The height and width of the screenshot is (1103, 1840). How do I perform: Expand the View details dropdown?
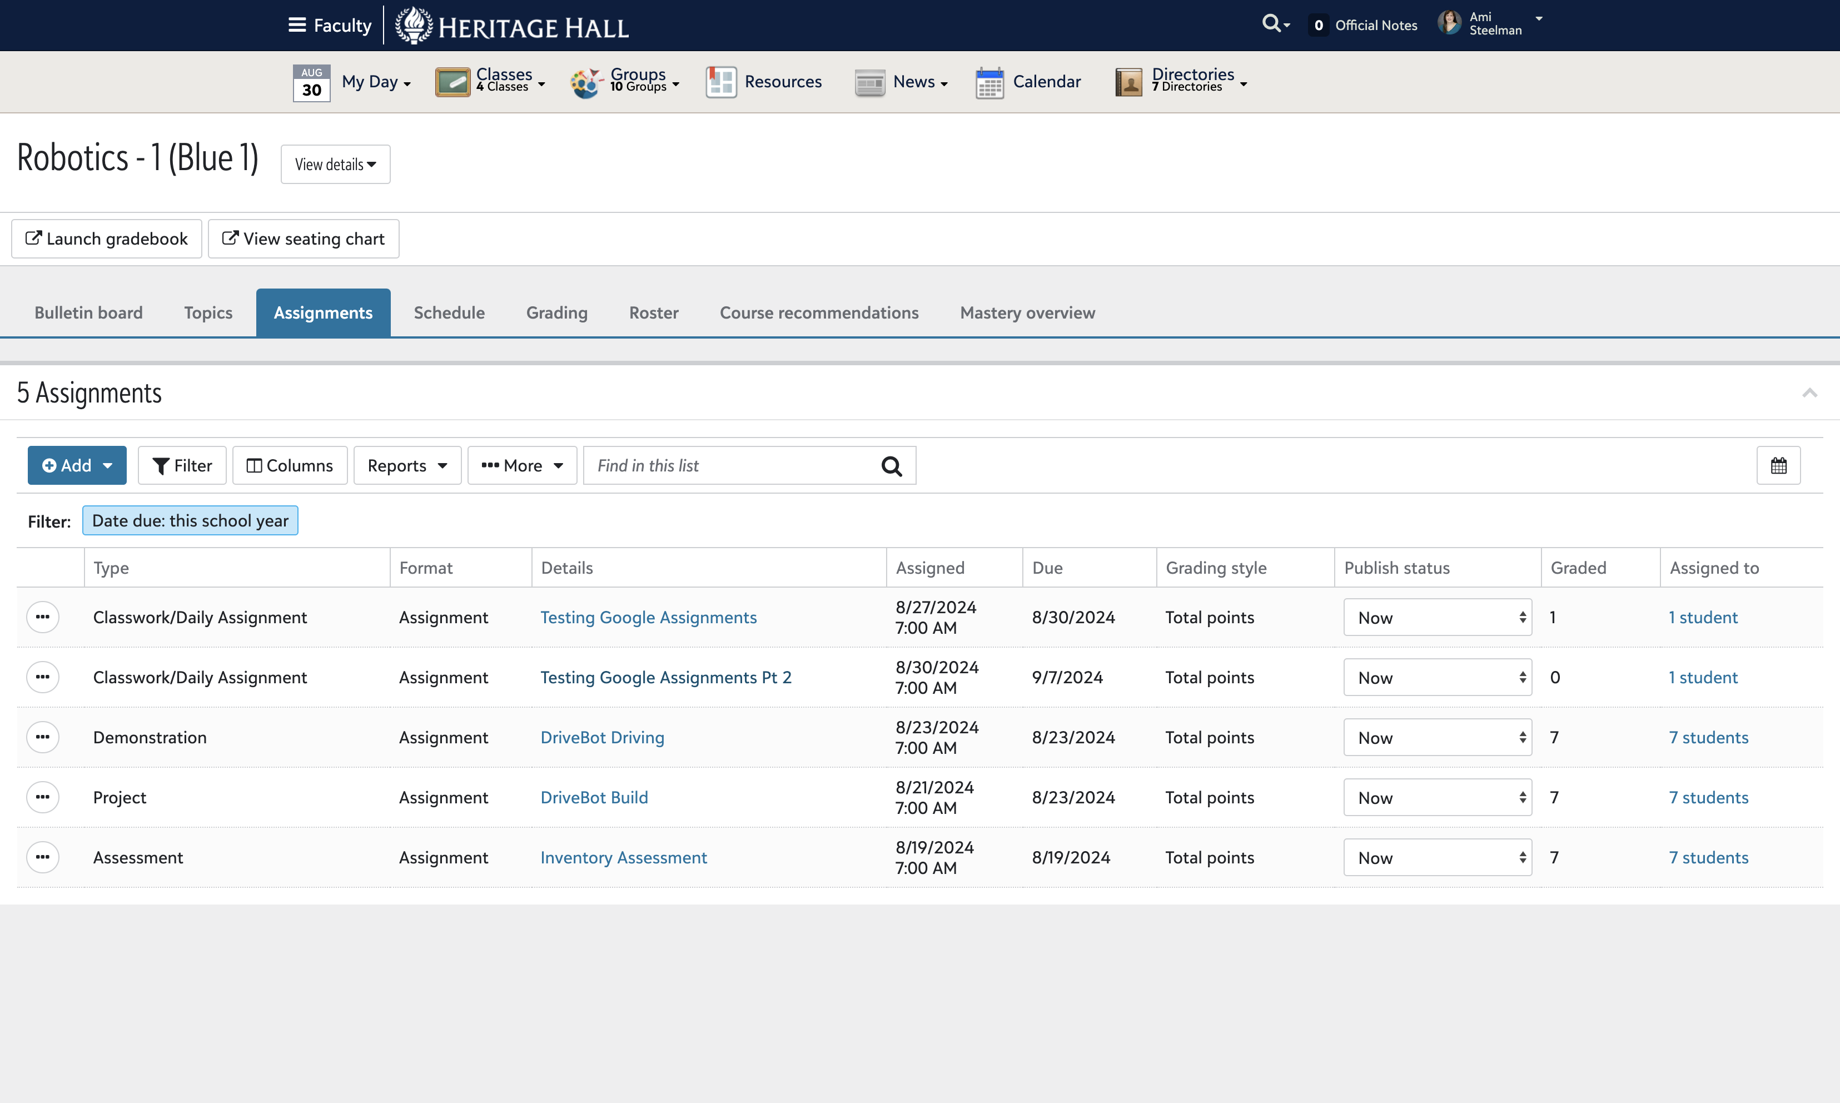[335, 164]
